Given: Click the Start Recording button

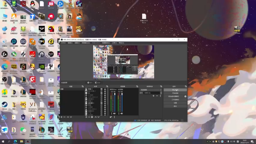Looking at the screenshot, I should pos(175,93).
